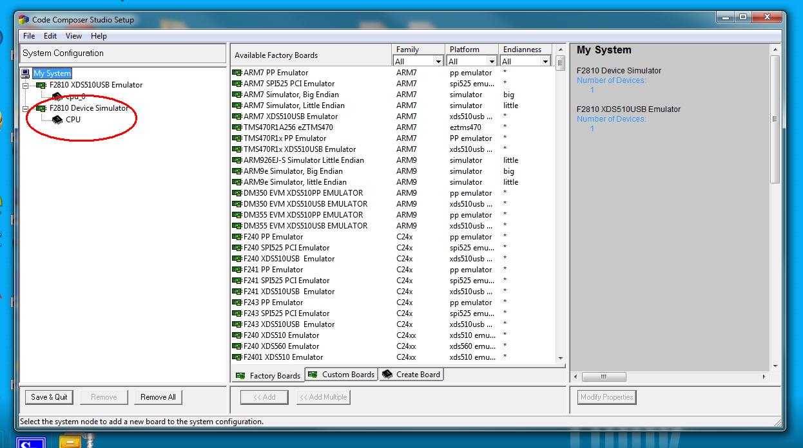Select the F240 XDS510 Emulator row
The image size is (803, 448).
click(x=392, y=335)
